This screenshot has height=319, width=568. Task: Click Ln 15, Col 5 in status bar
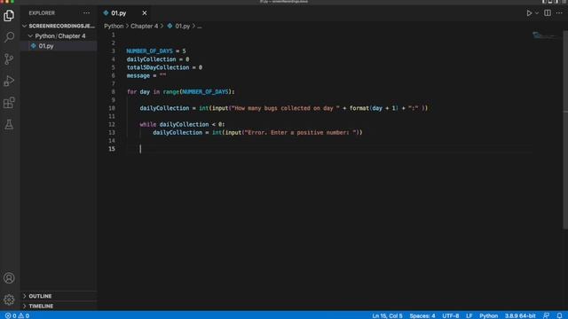coord(387,315)
